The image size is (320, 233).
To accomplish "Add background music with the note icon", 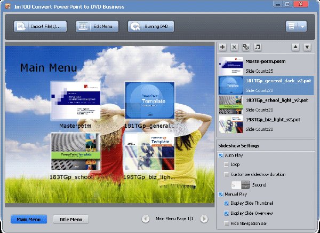I will point(258,47).
